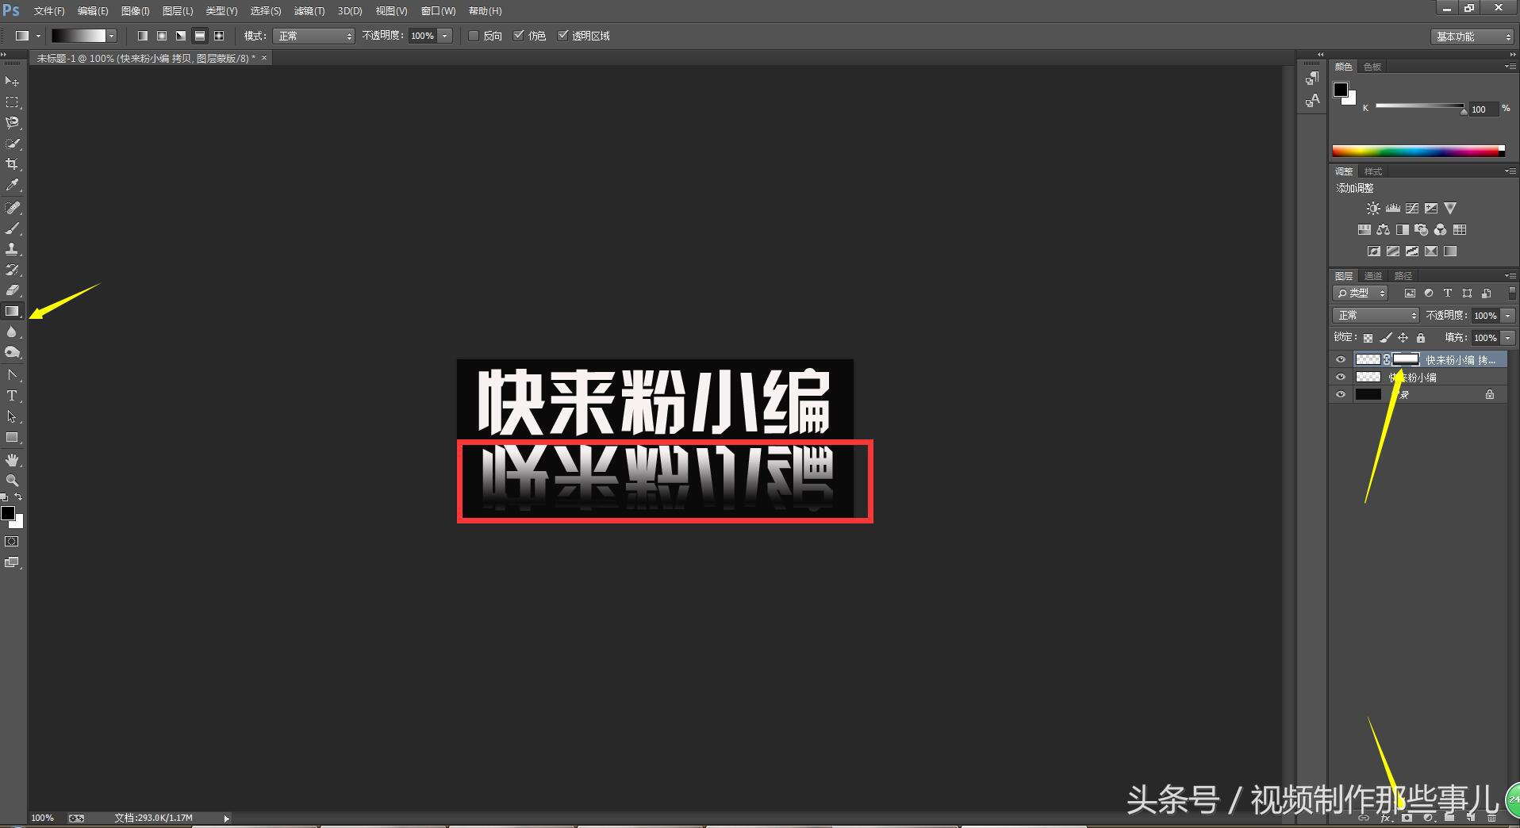Select the layer mask thumbnail on 快来粉小编 拷贝
The height and width of the screenshot is (828, 1520).
[x=1405, y=359]
